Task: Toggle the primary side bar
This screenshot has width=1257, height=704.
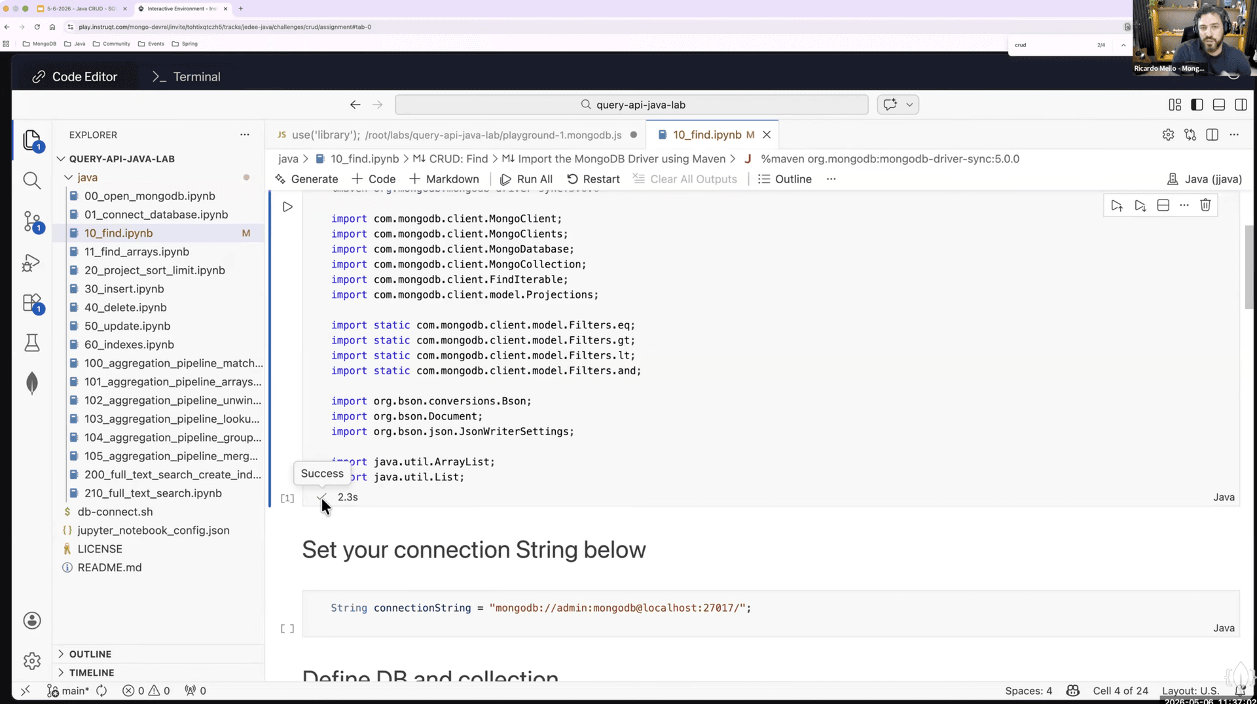Action: 1197,105
